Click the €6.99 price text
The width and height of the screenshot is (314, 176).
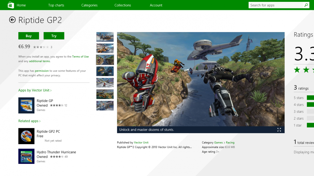[24, 46]
